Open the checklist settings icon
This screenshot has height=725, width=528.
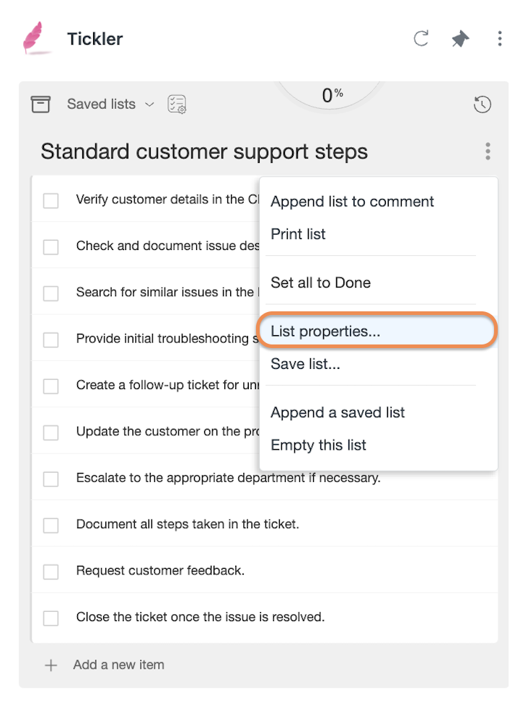(x=177, y=104)
